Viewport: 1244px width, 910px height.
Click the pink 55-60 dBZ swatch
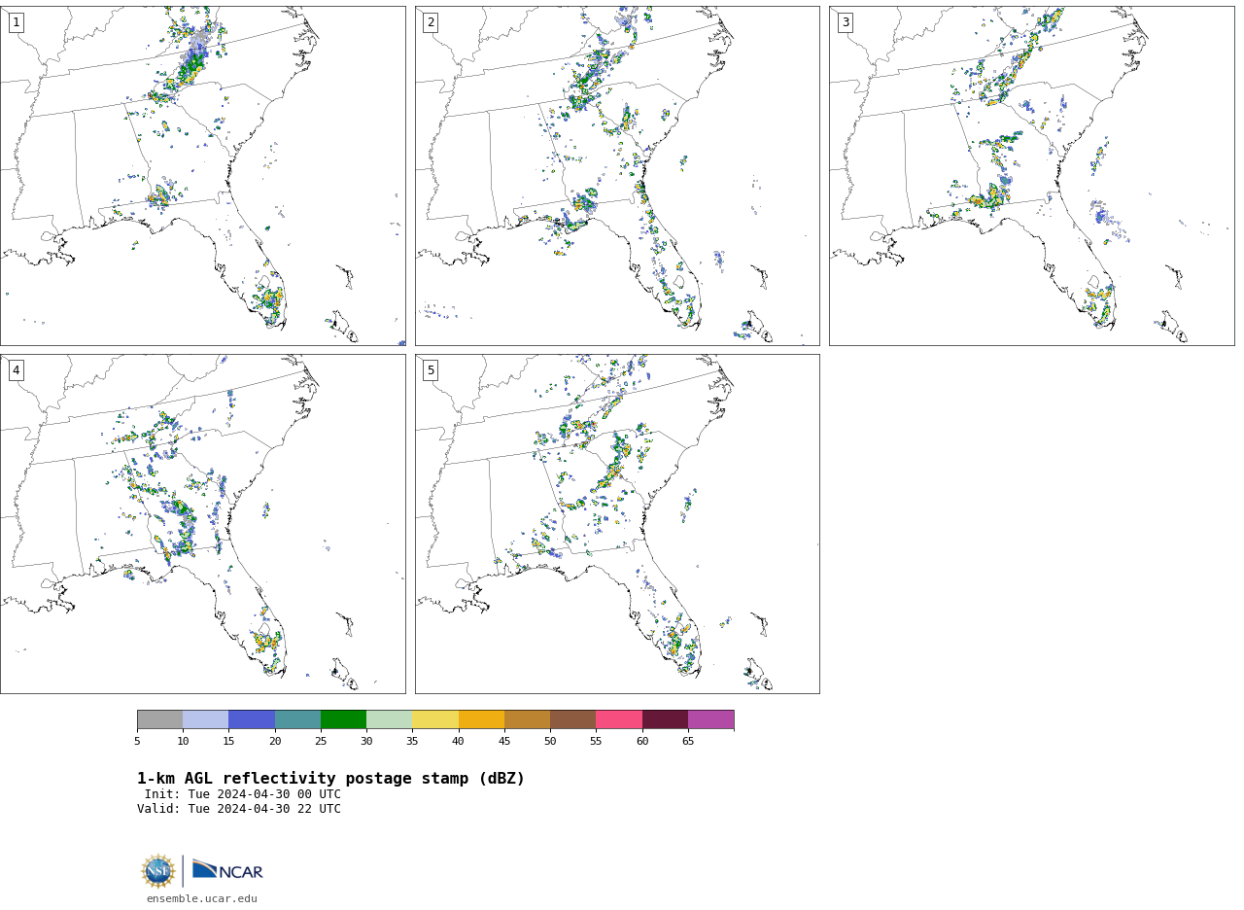pos(619,719)
